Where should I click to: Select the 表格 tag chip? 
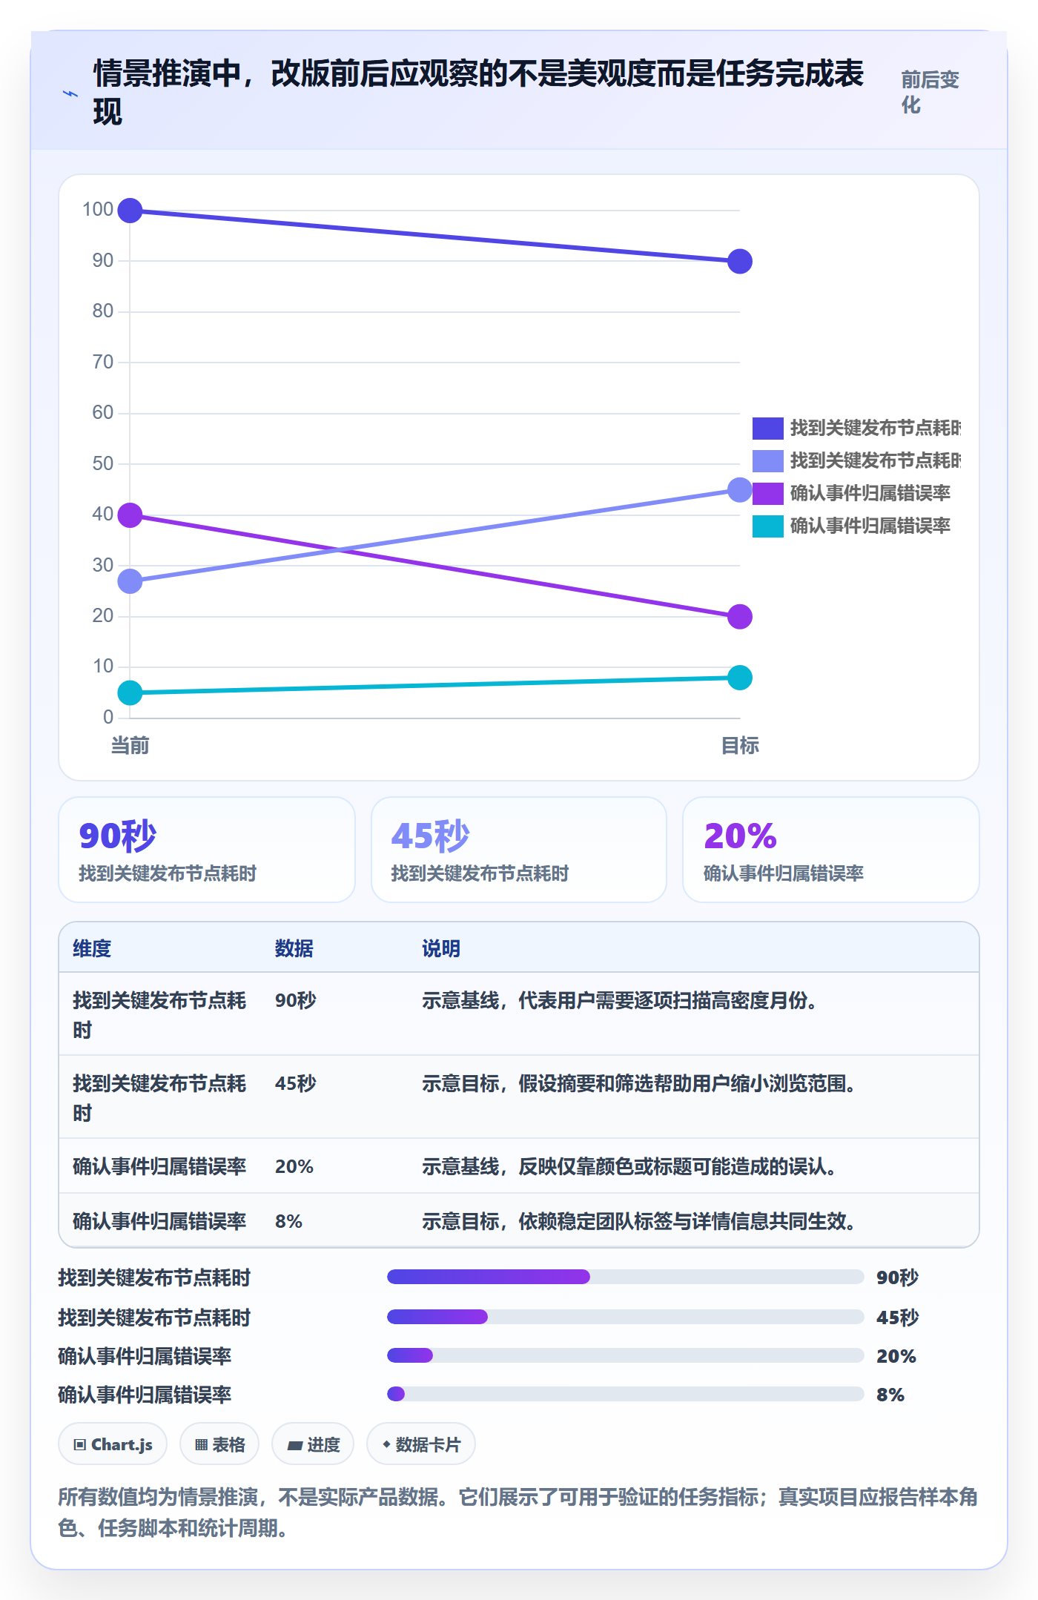219,1444
